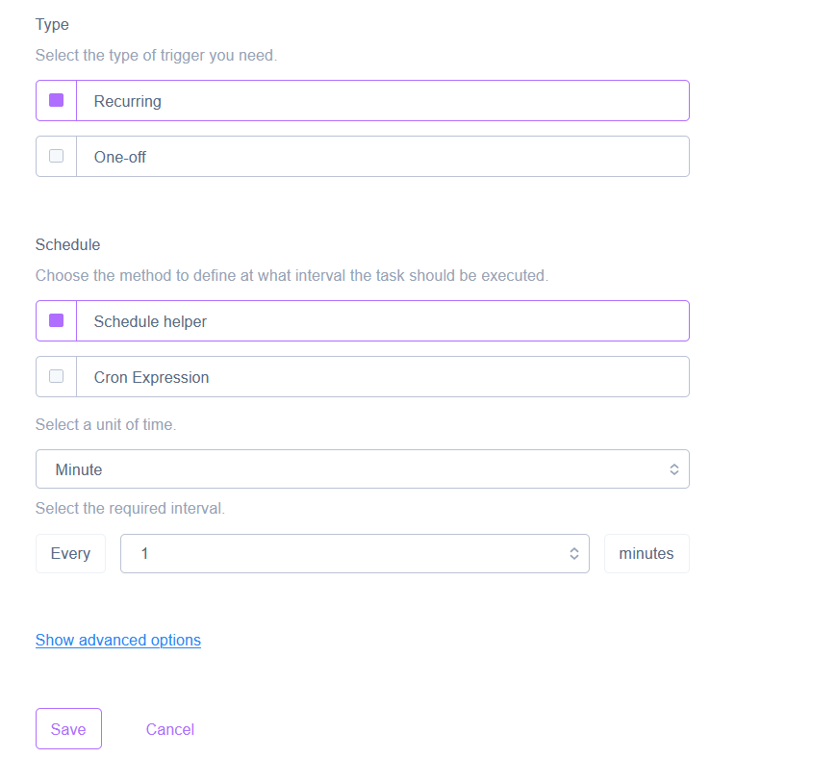The height and width of the screenshot is (758, 837).
Task: Cancel the trigger form
Action: (x=170, y=729)
